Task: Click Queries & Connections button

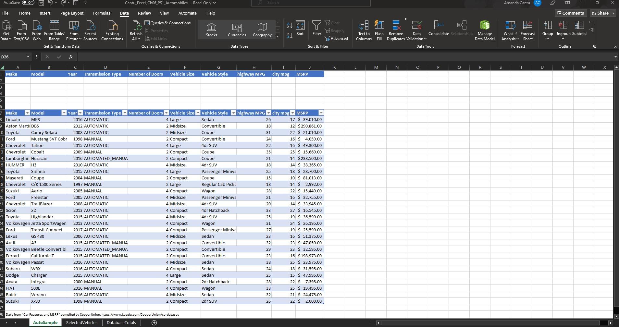Action: click(167, 23)
